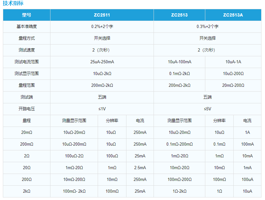Click the 0.3%+2个字 accuracy value
The image size is (265, 200).
208,27
